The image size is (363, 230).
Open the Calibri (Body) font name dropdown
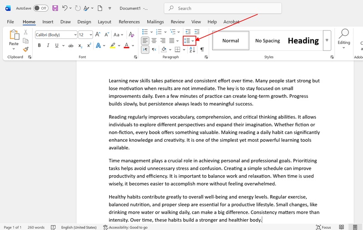click(74, 35)
